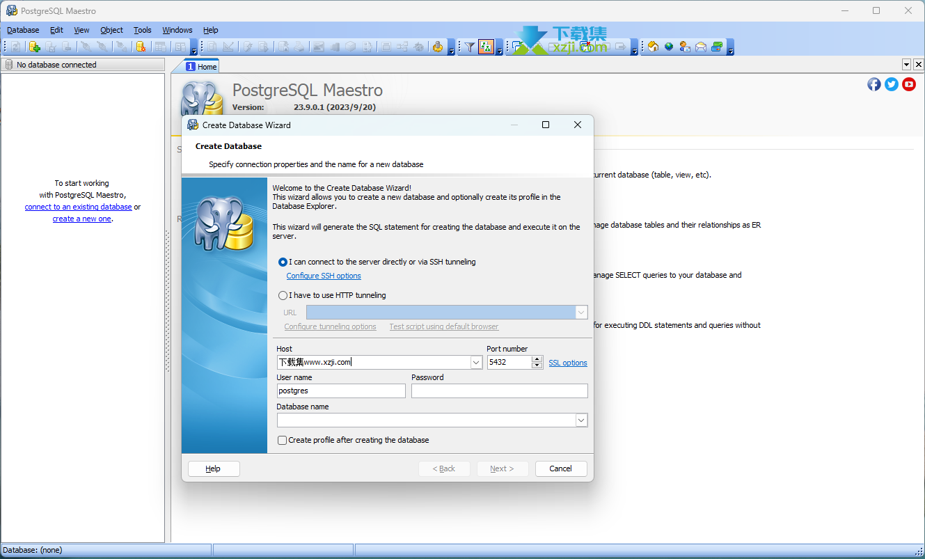
Task: Open the YouTube icon on Home page
Action: tap(909, 84)
